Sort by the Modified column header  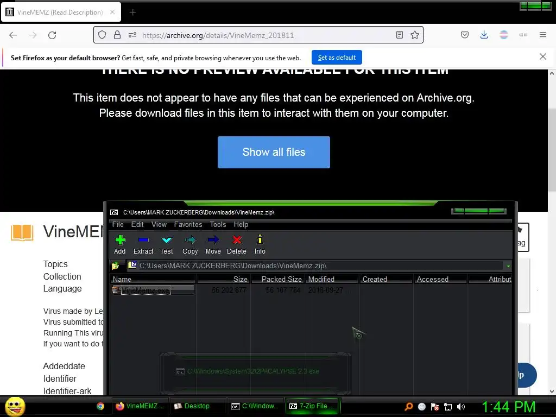coord(332,279)
